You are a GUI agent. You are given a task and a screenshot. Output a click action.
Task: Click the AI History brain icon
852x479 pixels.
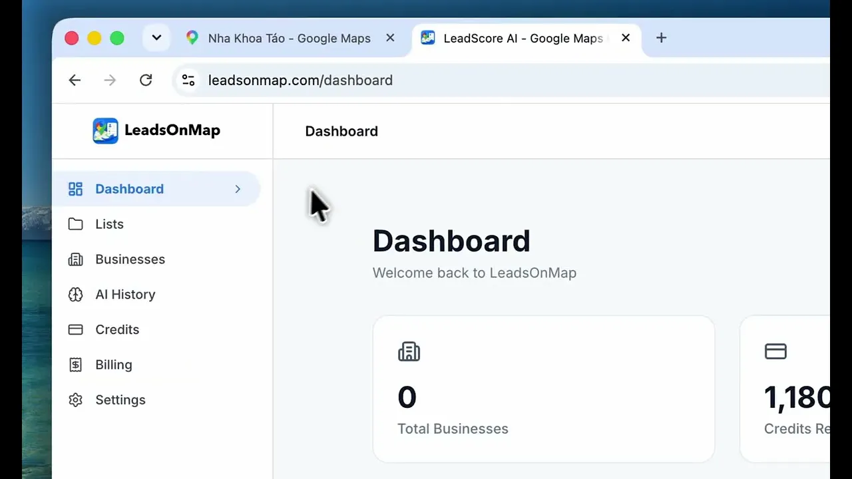click(76, 295)
